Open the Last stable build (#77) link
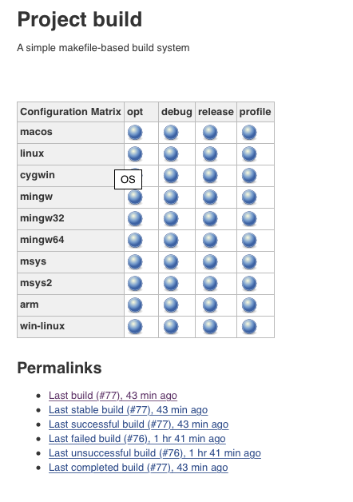This screenshot has width=353, height=502. pyautogui.click(x=129, y=410)
